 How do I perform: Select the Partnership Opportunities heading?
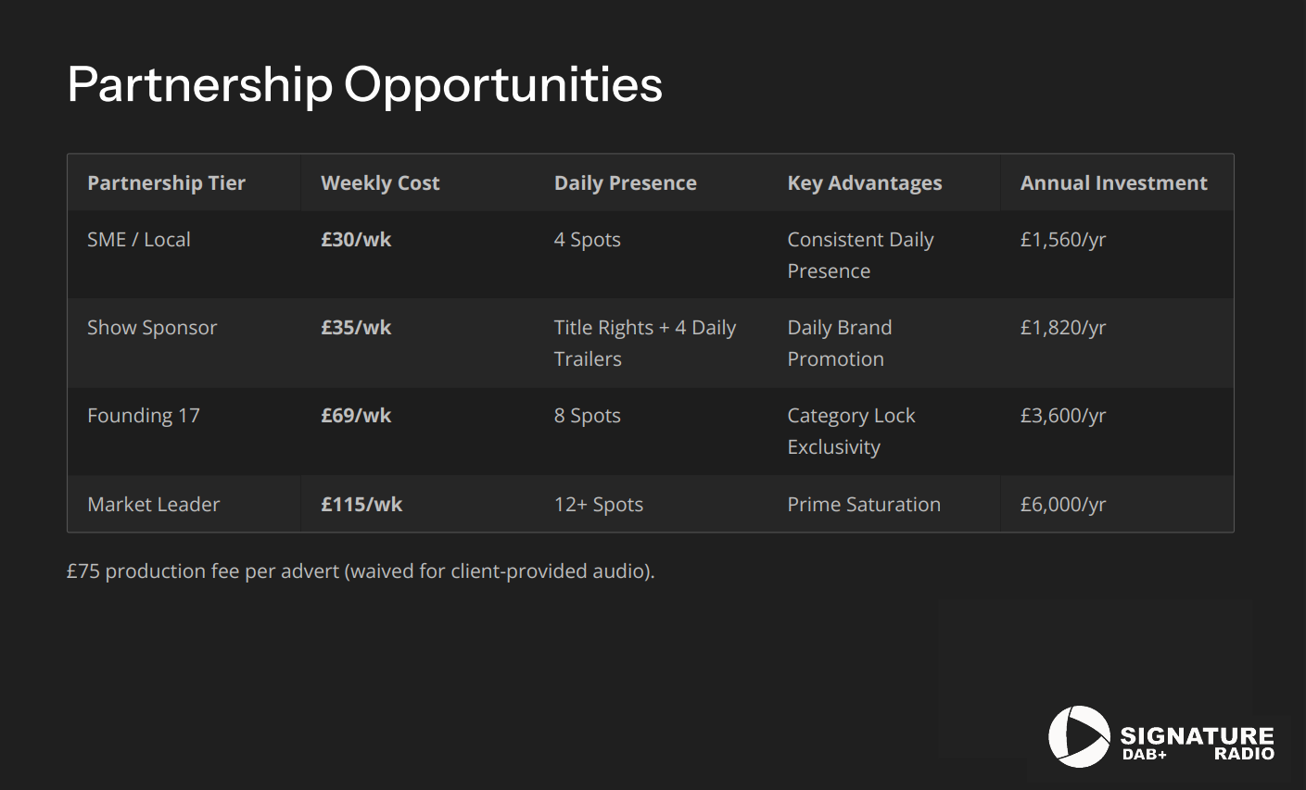pyautogui.click(x=364, y=84)
